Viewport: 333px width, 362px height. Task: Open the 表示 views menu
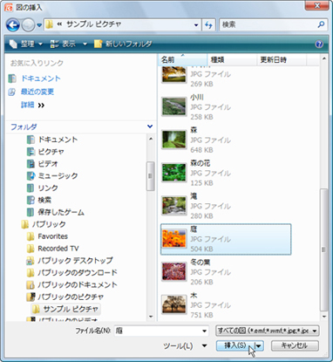pos(63,44)
